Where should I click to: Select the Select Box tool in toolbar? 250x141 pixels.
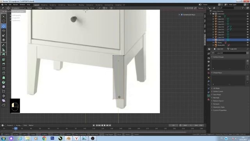coord(4,16)
